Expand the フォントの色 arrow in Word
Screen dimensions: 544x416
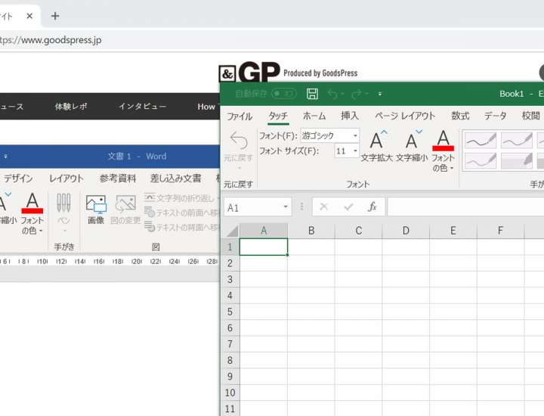(41, 231)
